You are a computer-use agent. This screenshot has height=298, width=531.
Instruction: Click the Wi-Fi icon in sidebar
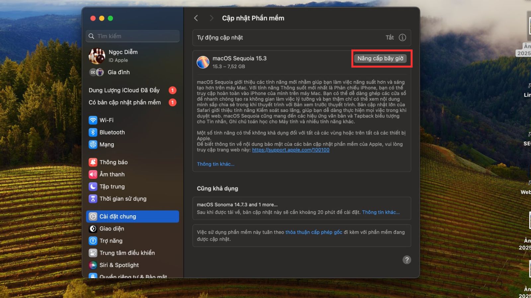click(x=93, y=120)
